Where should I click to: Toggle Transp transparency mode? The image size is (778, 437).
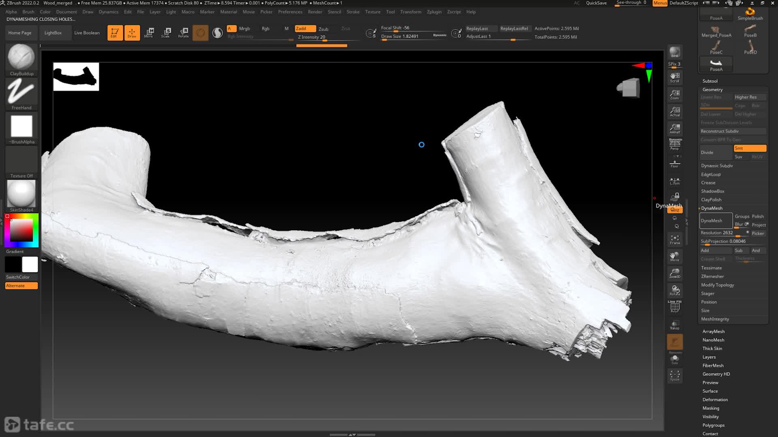pyautogui.click(x=675, y=325)
